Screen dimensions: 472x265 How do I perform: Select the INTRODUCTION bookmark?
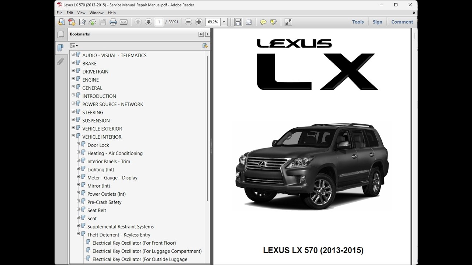(99, 96)
